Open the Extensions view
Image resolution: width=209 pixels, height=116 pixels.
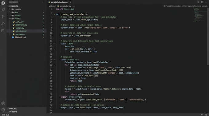point(3,31)
